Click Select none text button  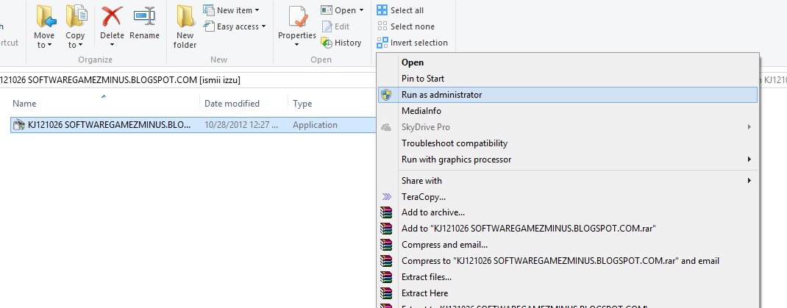[413, 26]
